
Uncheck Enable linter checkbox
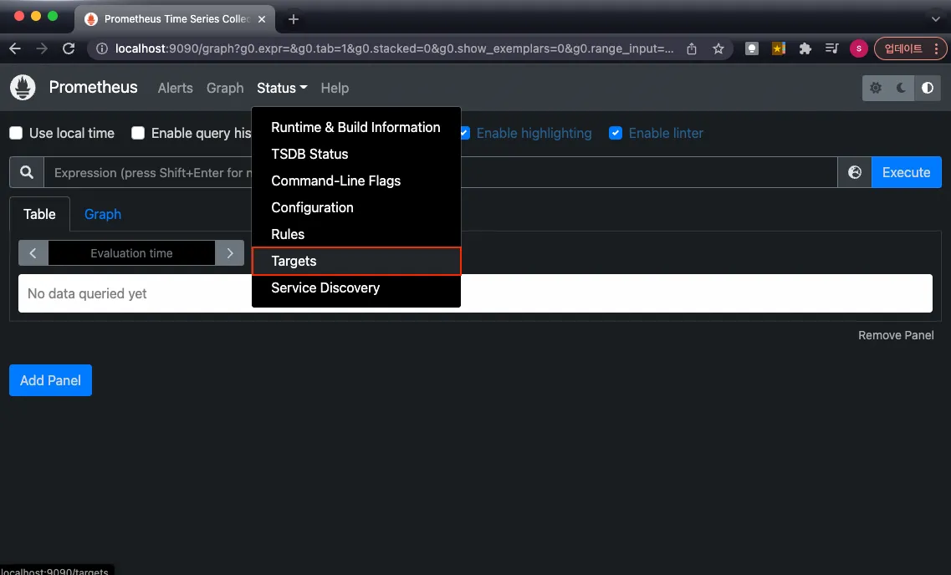coord(616,133)
